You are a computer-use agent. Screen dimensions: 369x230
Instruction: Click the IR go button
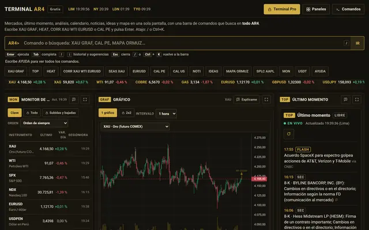click(357, 43)
